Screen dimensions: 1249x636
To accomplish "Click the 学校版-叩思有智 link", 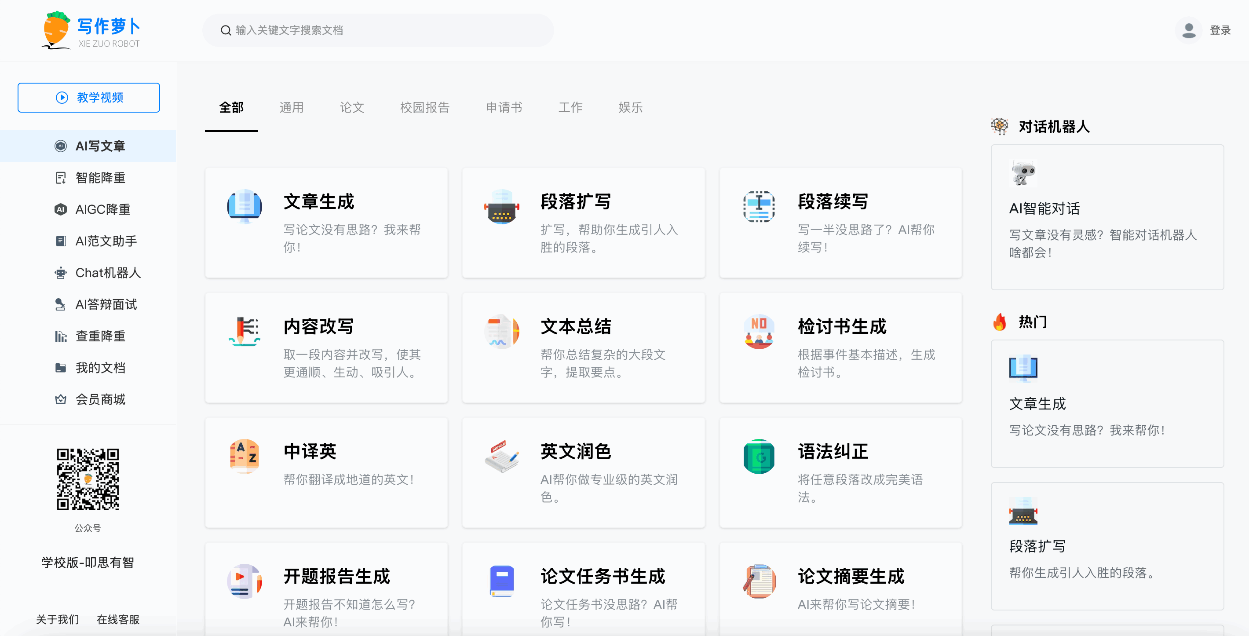I will point(88,563).
